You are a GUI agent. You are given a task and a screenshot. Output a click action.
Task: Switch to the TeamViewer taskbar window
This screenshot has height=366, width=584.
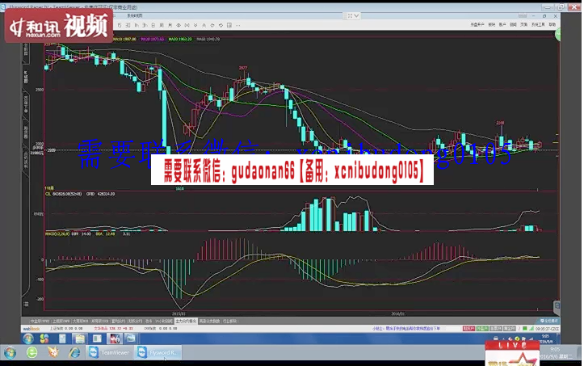tap(110, 352)
